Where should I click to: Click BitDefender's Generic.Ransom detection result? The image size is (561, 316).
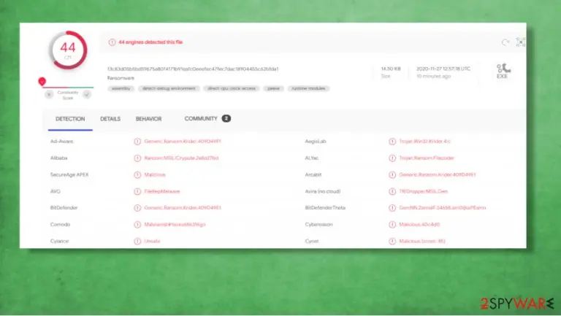[183, 208]
